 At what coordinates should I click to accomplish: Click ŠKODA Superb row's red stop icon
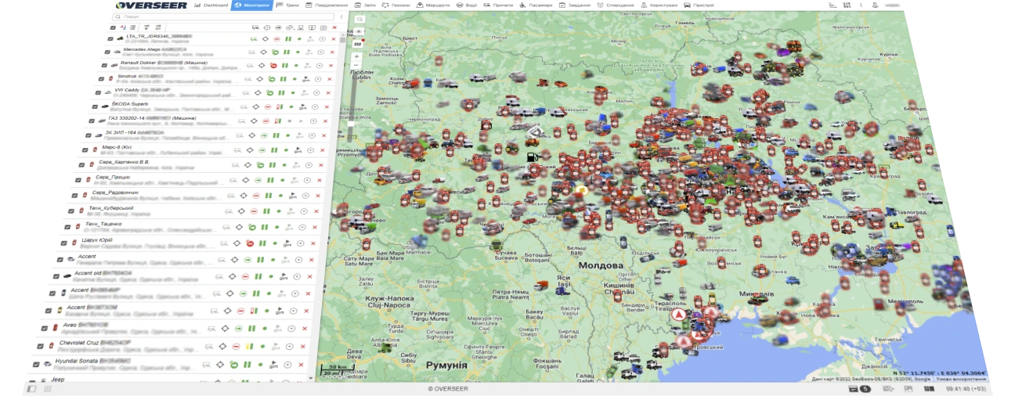(x=268, y=106)
